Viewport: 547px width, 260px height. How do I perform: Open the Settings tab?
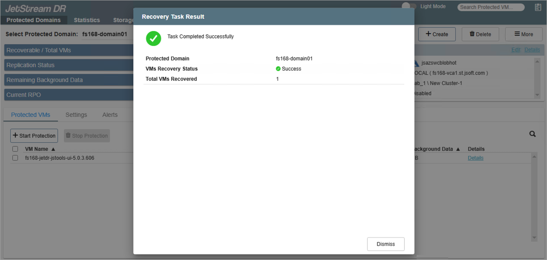pos(76,115)
